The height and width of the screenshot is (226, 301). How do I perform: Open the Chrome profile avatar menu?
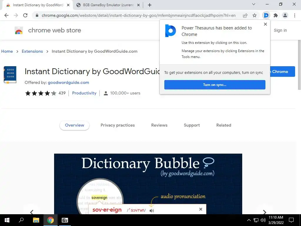[x=285, y=15]
